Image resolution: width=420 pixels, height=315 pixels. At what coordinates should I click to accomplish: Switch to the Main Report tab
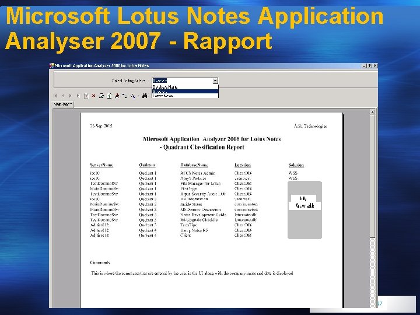[63, 104]
